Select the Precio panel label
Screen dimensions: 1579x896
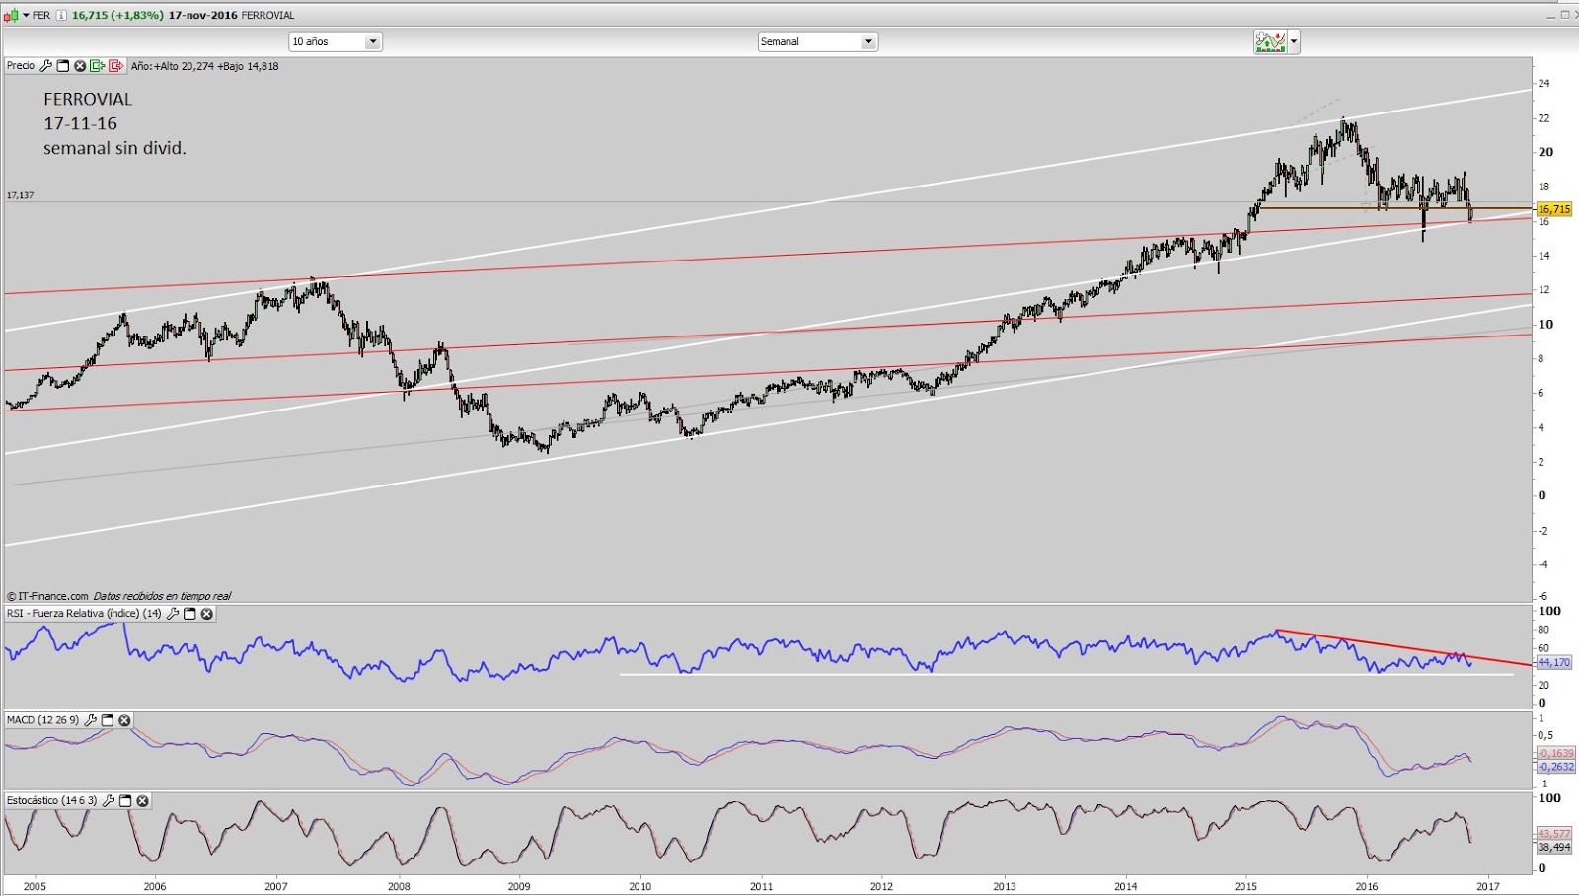21,66
